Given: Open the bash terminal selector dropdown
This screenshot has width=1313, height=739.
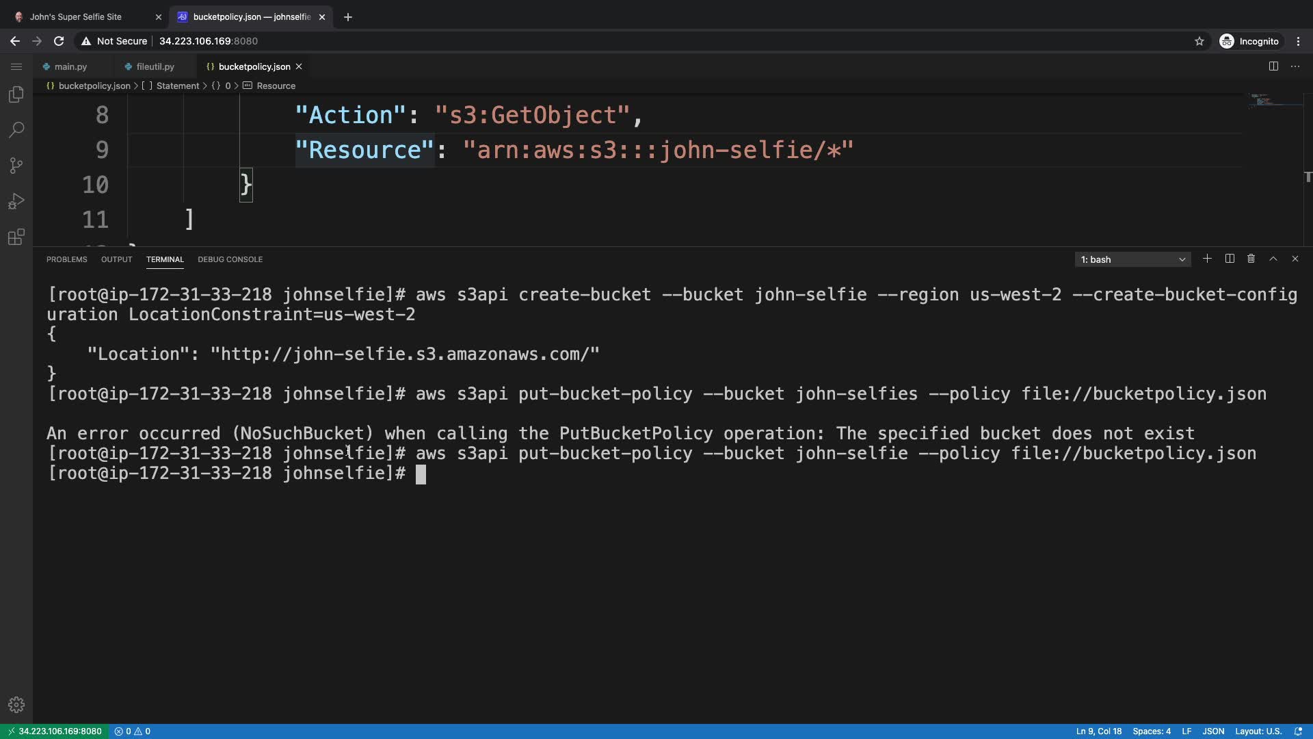Looking at the screenshot, I should (x=1132, y=260).
